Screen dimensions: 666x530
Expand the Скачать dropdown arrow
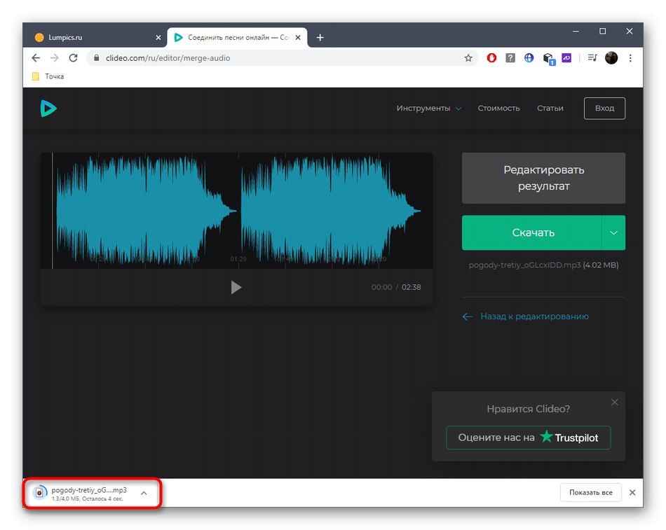tap(613, 232)
